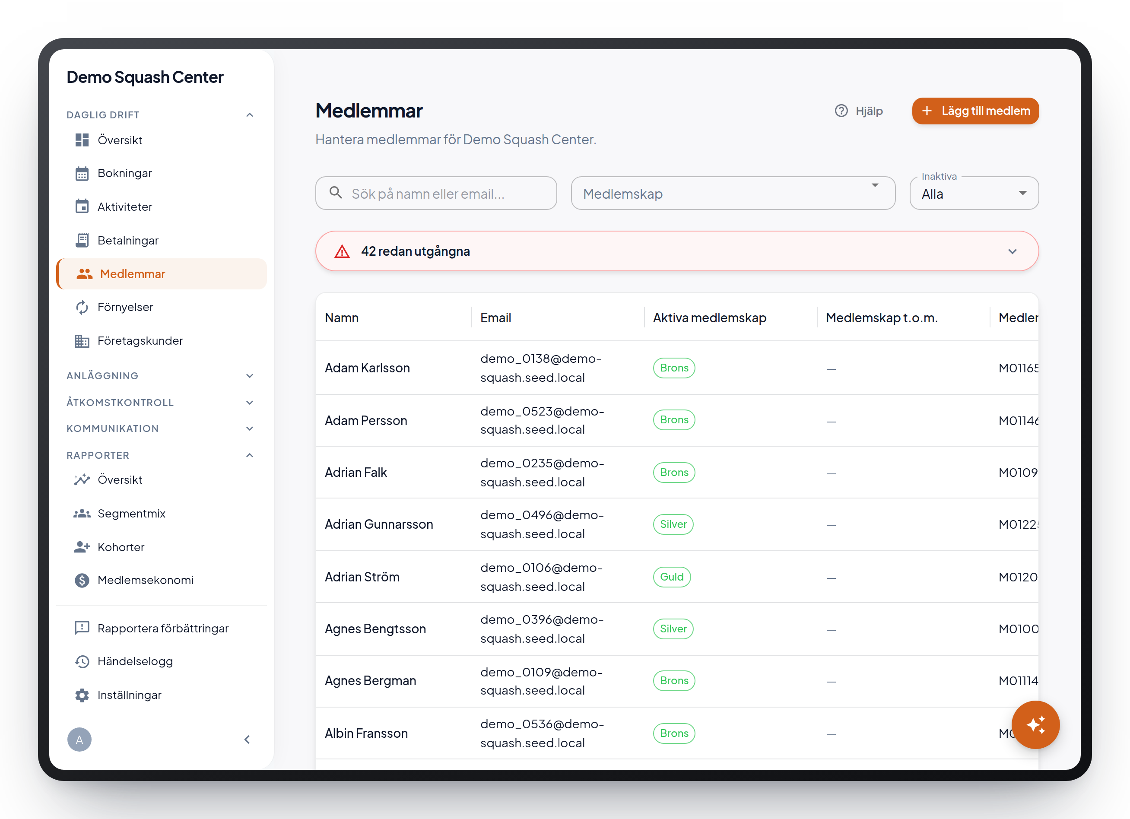Screen dimensions: 1130x819
Task: Click the Inställningar gear icon
Action: coord(82,695)
